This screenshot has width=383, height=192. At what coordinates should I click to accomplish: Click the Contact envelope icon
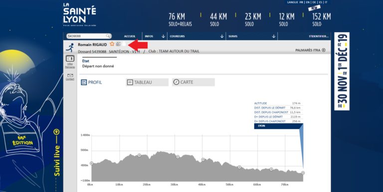coord(70,77)
